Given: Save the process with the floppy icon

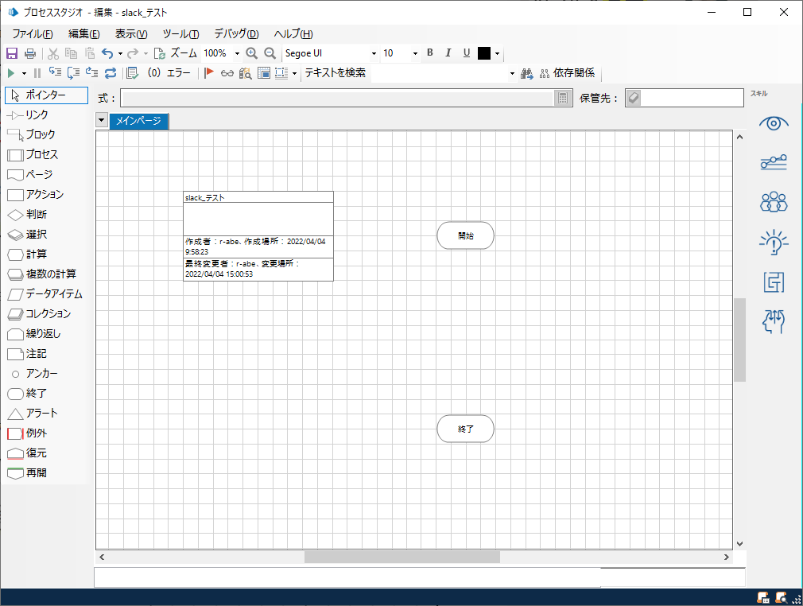Looking at the screenshot, I should (x=12, y=53).
